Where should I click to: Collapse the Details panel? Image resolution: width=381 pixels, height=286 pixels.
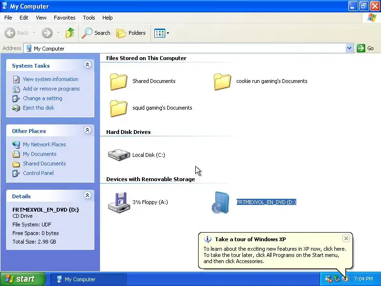88,195
